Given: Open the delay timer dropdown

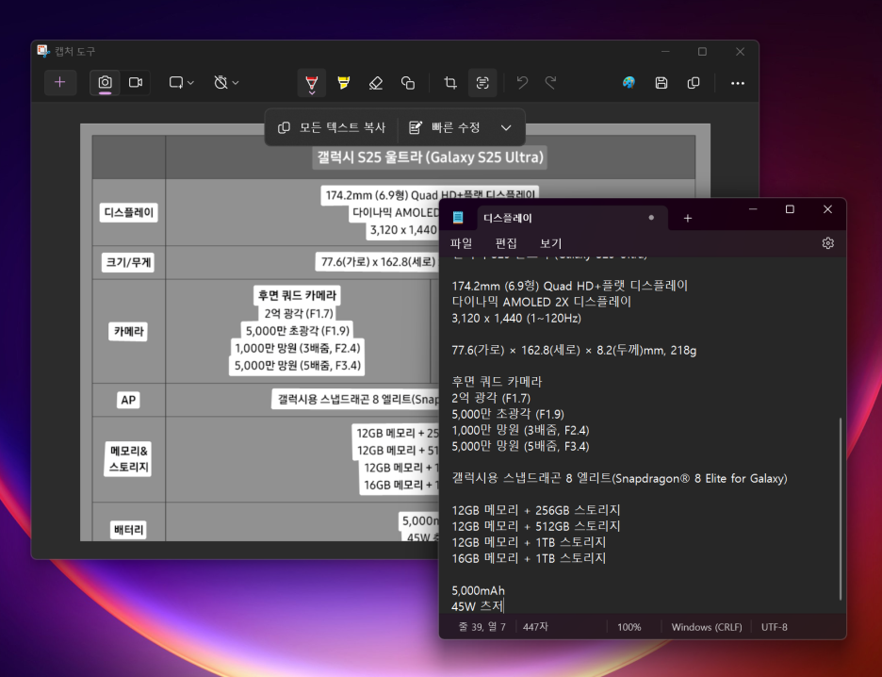Looking at the screenshot, I should [226, 83].
